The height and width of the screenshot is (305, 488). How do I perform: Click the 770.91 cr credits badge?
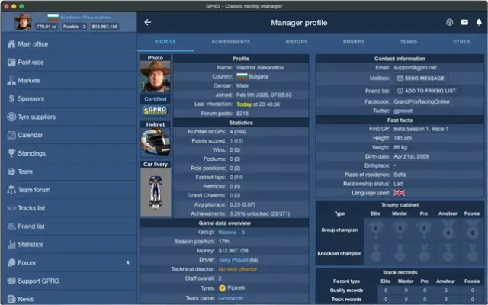pyautogui.click(x=47, y=27)
